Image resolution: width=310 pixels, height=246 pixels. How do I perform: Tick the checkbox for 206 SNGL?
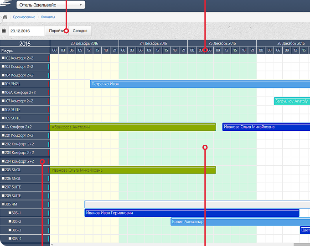(3, 178)
